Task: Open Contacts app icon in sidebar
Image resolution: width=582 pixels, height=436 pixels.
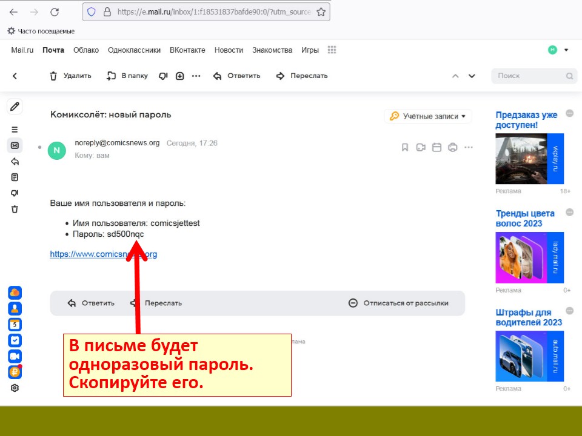Action: 15,309
